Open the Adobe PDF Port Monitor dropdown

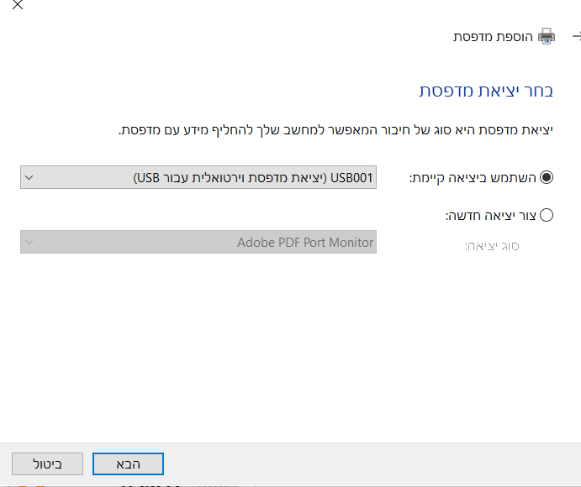coord(198,243)
